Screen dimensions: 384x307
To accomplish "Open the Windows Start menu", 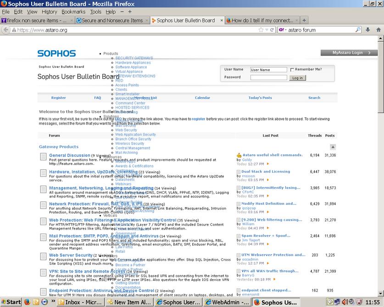I will click(11, 302).
